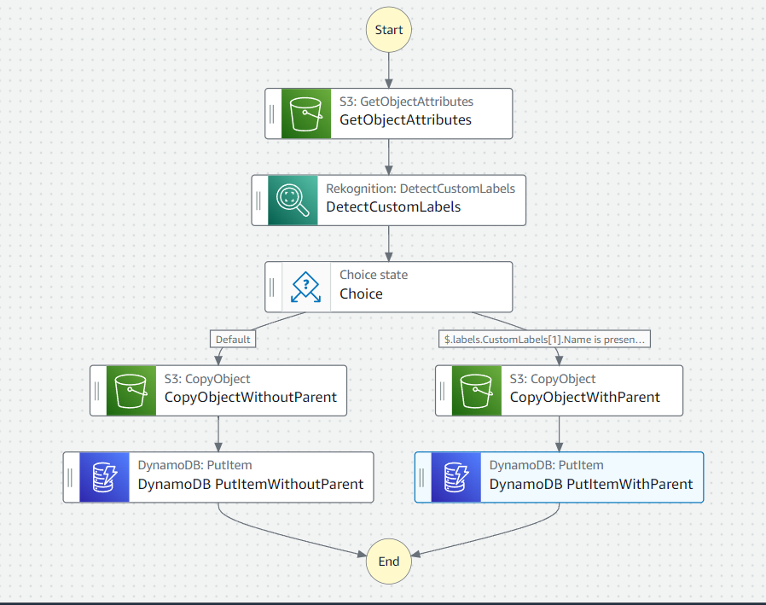Click 'S3: CopyObject' label above CopyObjectWithParent

point(553,379)
